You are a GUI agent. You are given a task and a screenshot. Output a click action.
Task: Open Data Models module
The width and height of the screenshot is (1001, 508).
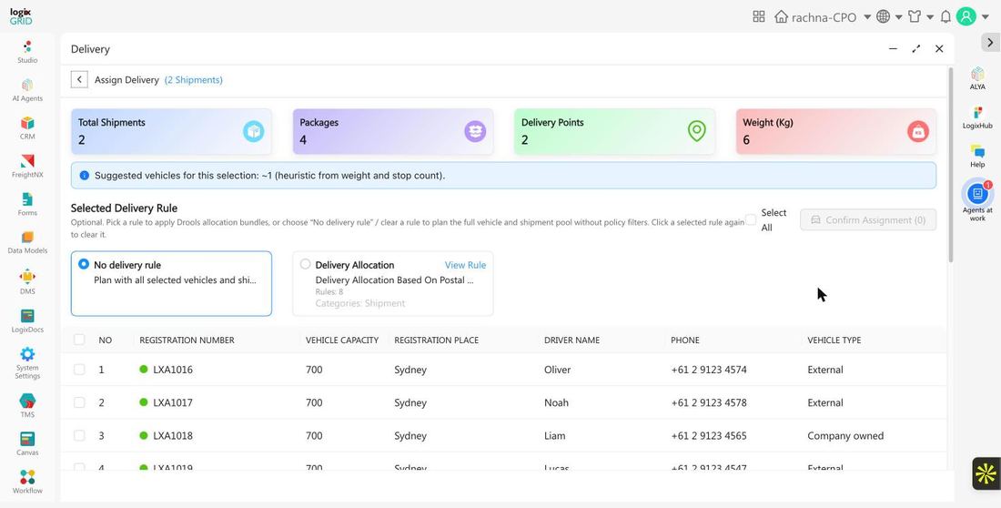click(27, 243)
